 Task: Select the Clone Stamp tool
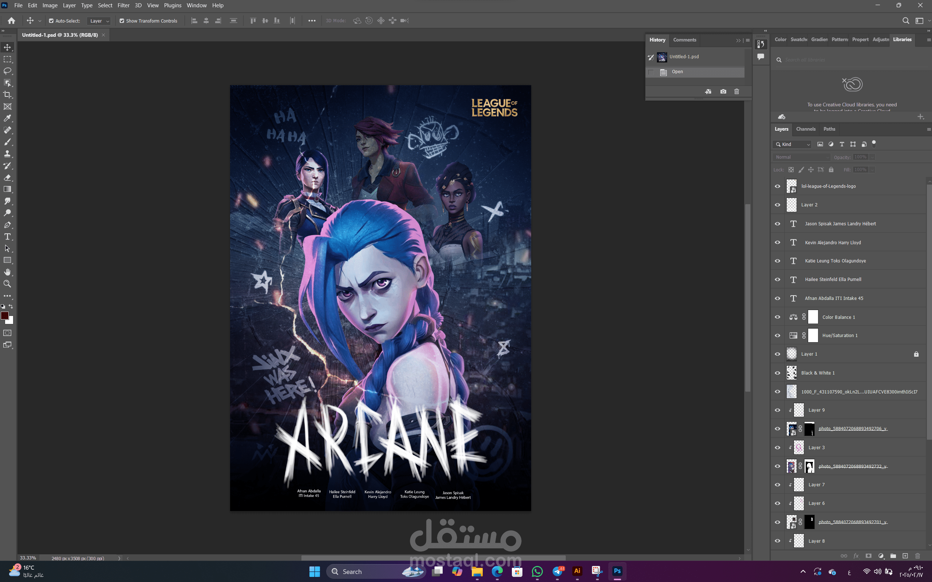click(x=7, y=154)
